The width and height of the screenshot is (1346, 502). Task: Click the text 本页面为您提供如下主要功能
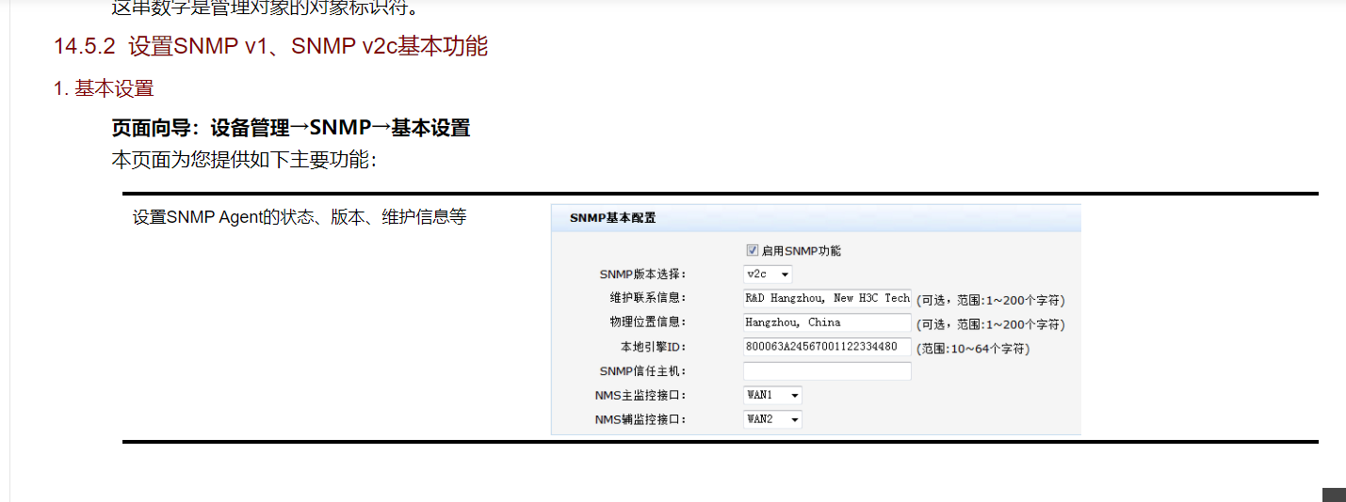coord(244,160)
